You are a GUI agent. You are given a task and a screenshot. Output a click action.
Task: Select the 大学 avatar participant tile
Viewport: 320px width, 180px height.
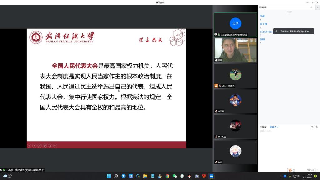point(236,25)
